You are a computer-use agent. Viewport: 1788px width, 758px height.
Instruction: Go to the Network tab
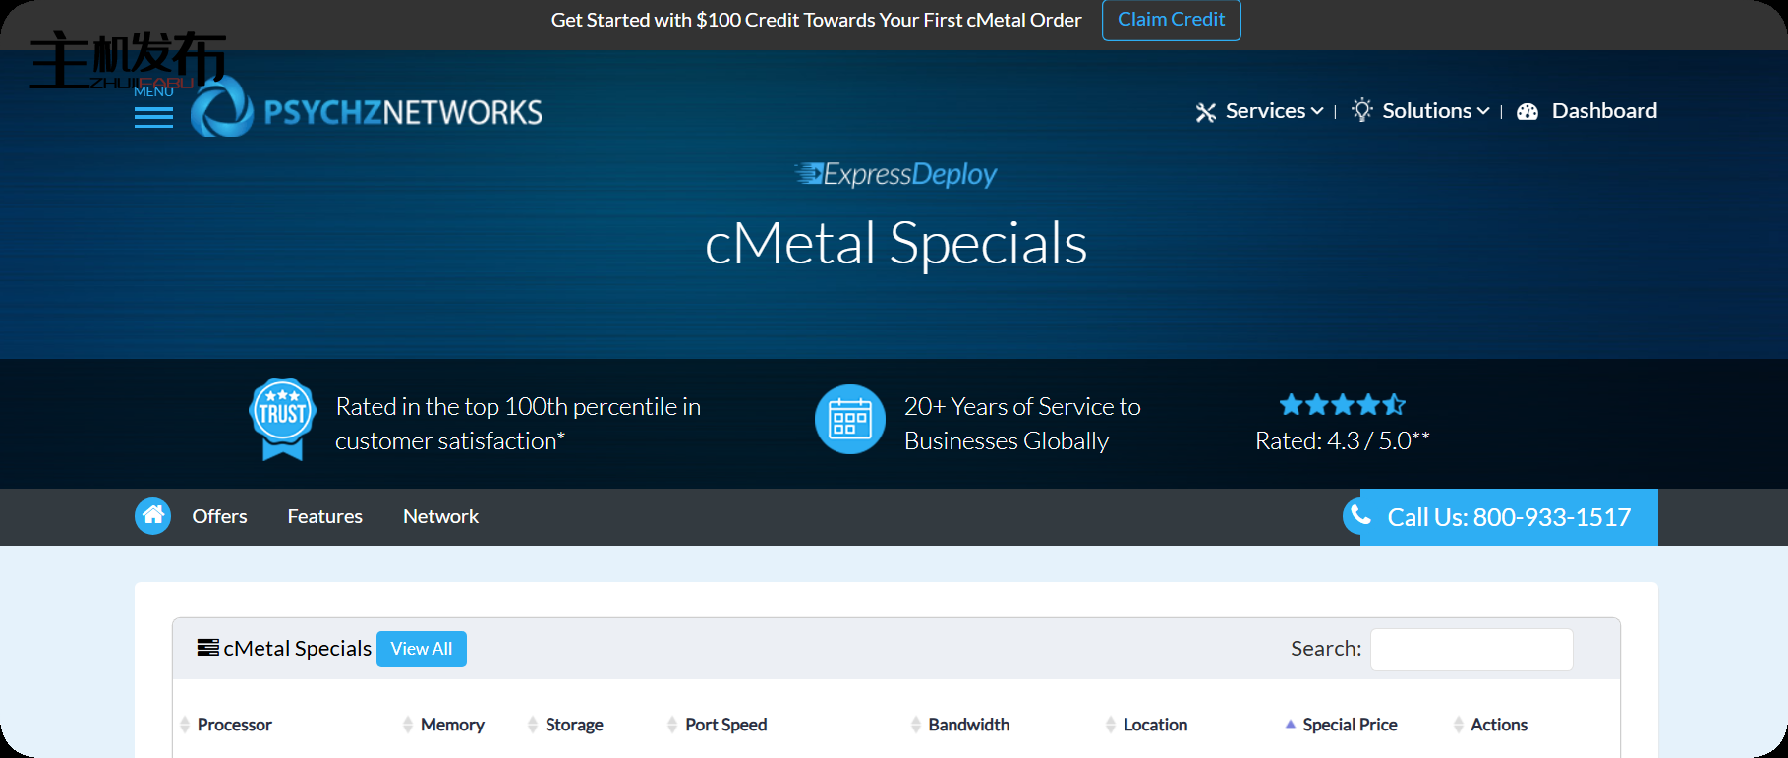440,517
